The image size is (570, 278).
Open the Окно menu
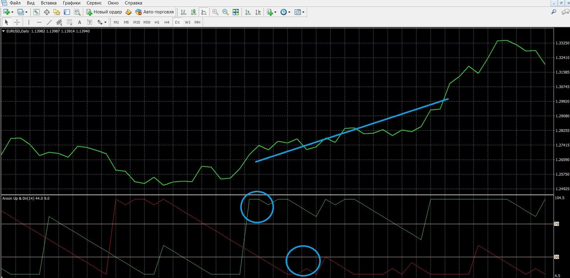pyautogui.click(x=113, y=3)
